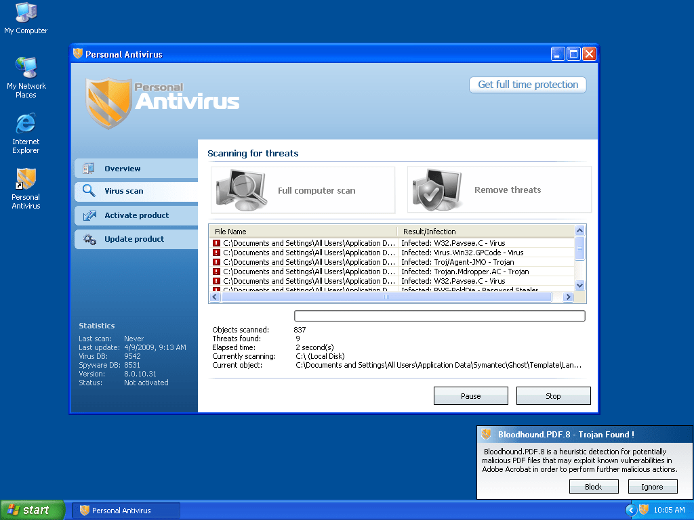Pause the running scan
The image size is (694, 520).
(470, 396)
